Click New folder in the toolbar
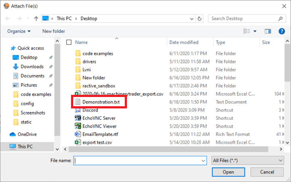Viewport: 291px width, 182px height. (54, 31)
